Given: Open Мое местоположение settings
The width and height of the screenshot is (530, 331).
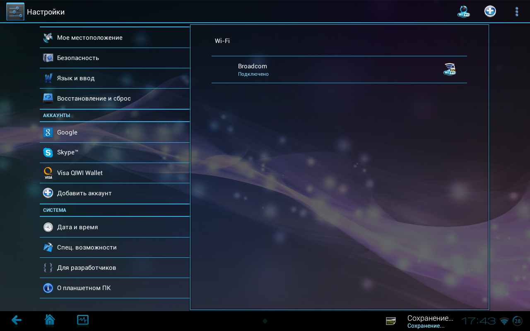Looking at the screenshot, I should tap(115, 38).
